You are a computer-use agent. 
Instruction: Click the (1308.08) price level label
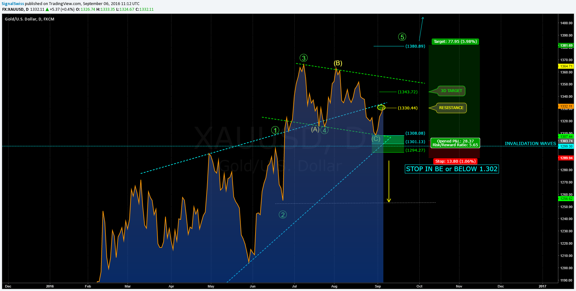tap(415, 133)
